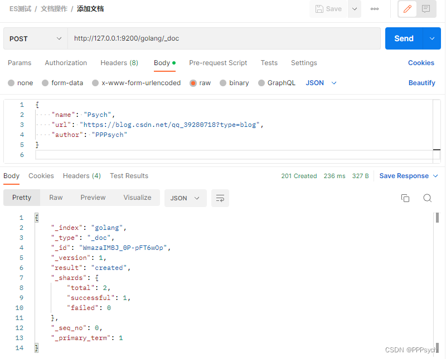The height and width of the screenshot is (359, 446).
Task: Select the pencil edit mode icon
Action: point(408,9)
